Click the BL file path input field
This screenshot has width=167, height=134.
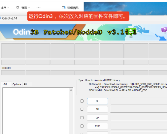click(139, 101)
